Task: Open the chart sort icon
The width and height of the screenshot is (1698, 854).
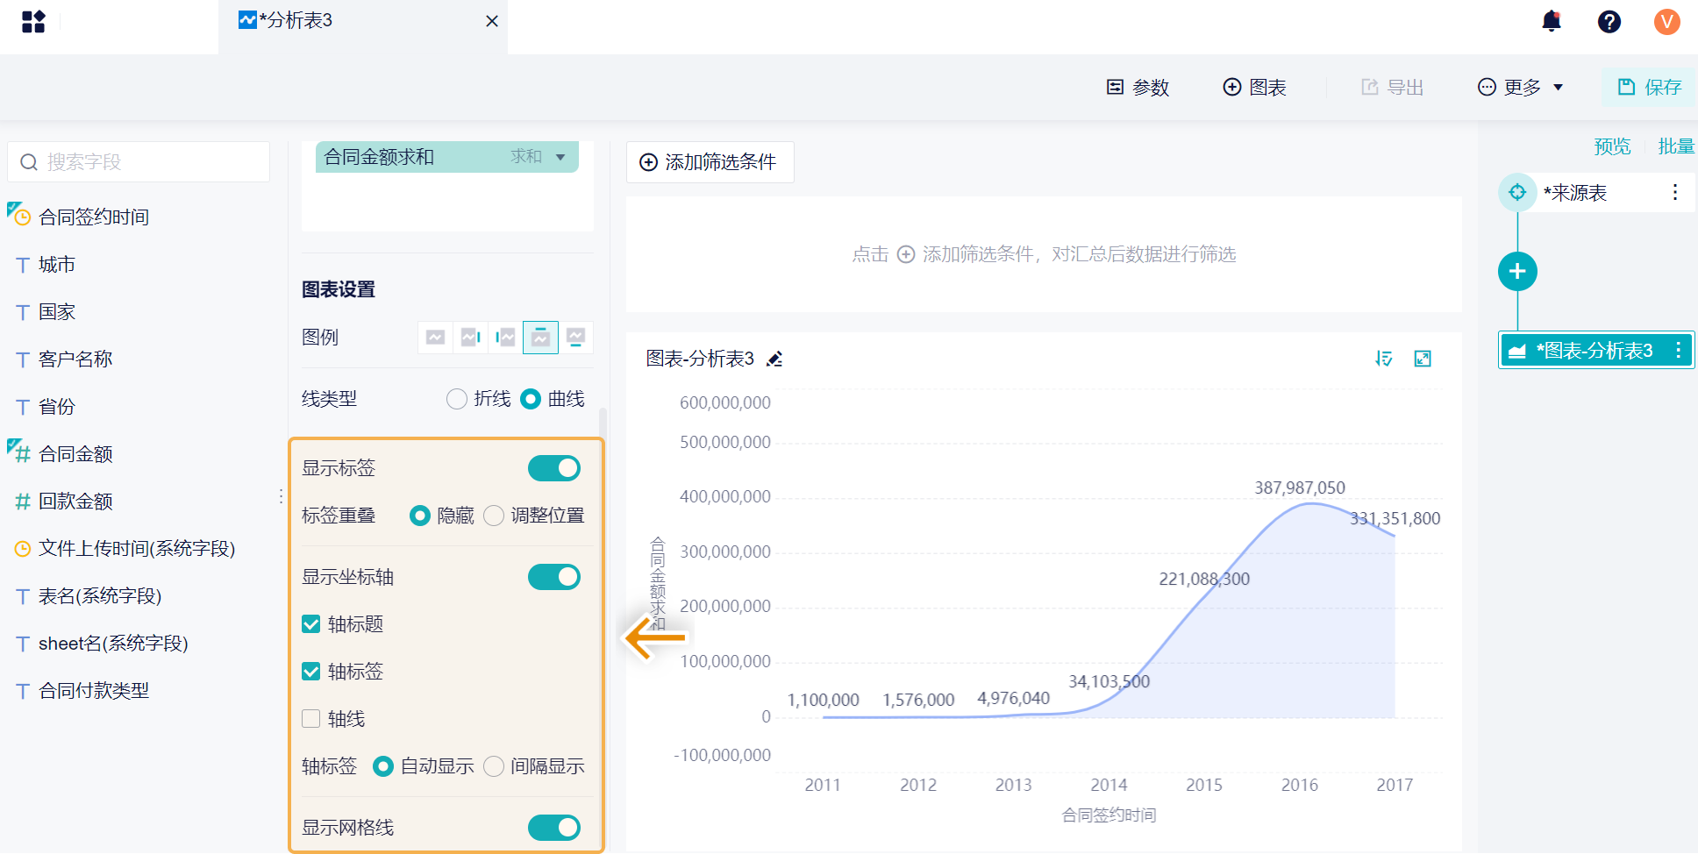Action: [1384, 359]
